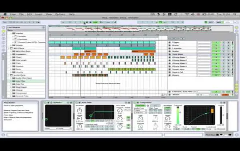Expand the Impulse item in browser
This screenshot has height=151, width=240.
11,33
